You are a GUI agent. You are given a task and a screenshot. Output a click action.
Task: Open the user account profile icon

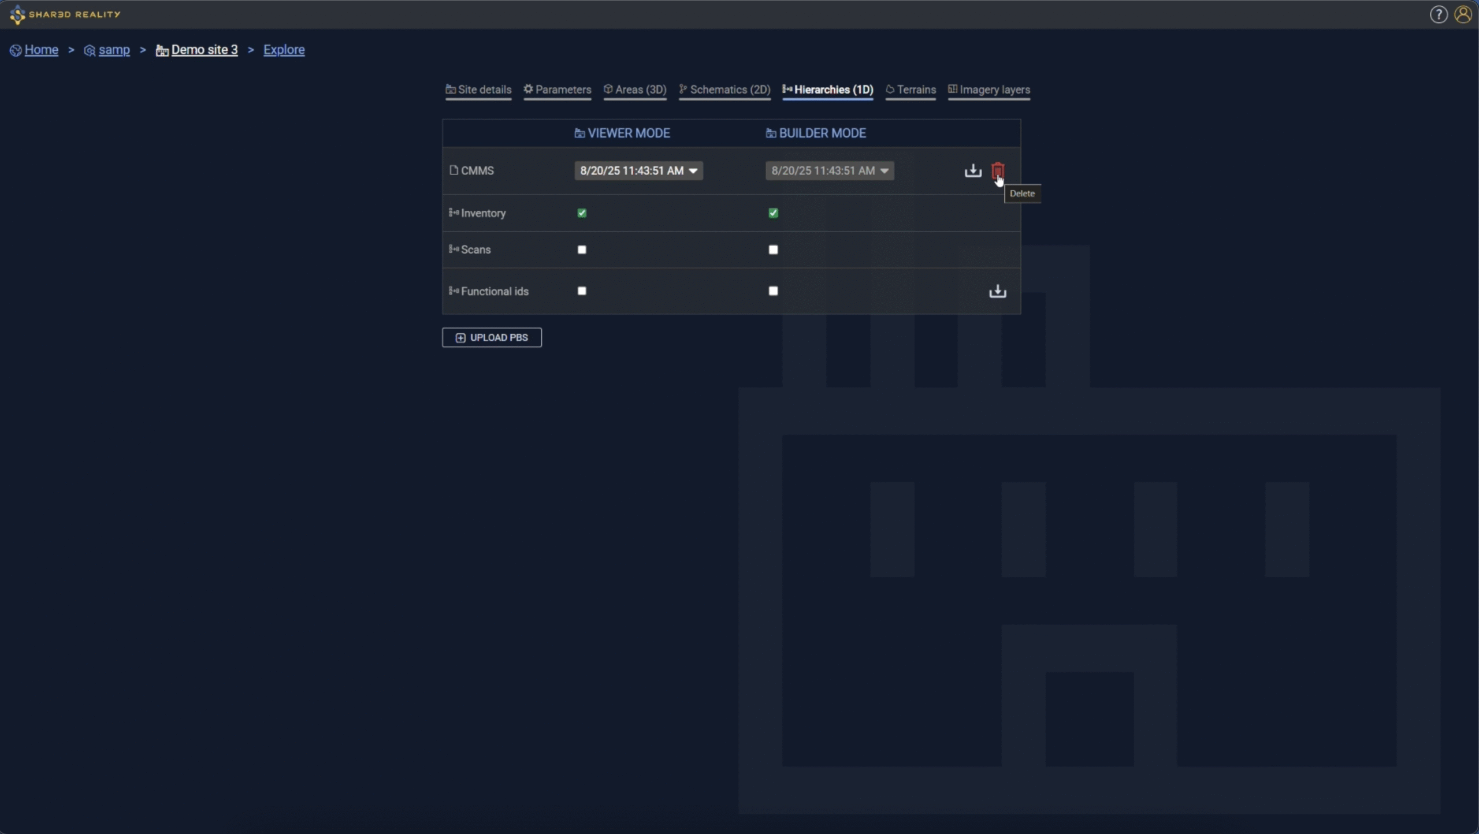[1463, 14]
